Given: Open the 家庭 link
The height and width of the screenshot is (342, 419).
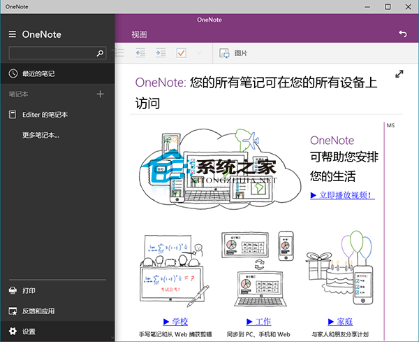Looking at the screenshot, I should point(341,322).
